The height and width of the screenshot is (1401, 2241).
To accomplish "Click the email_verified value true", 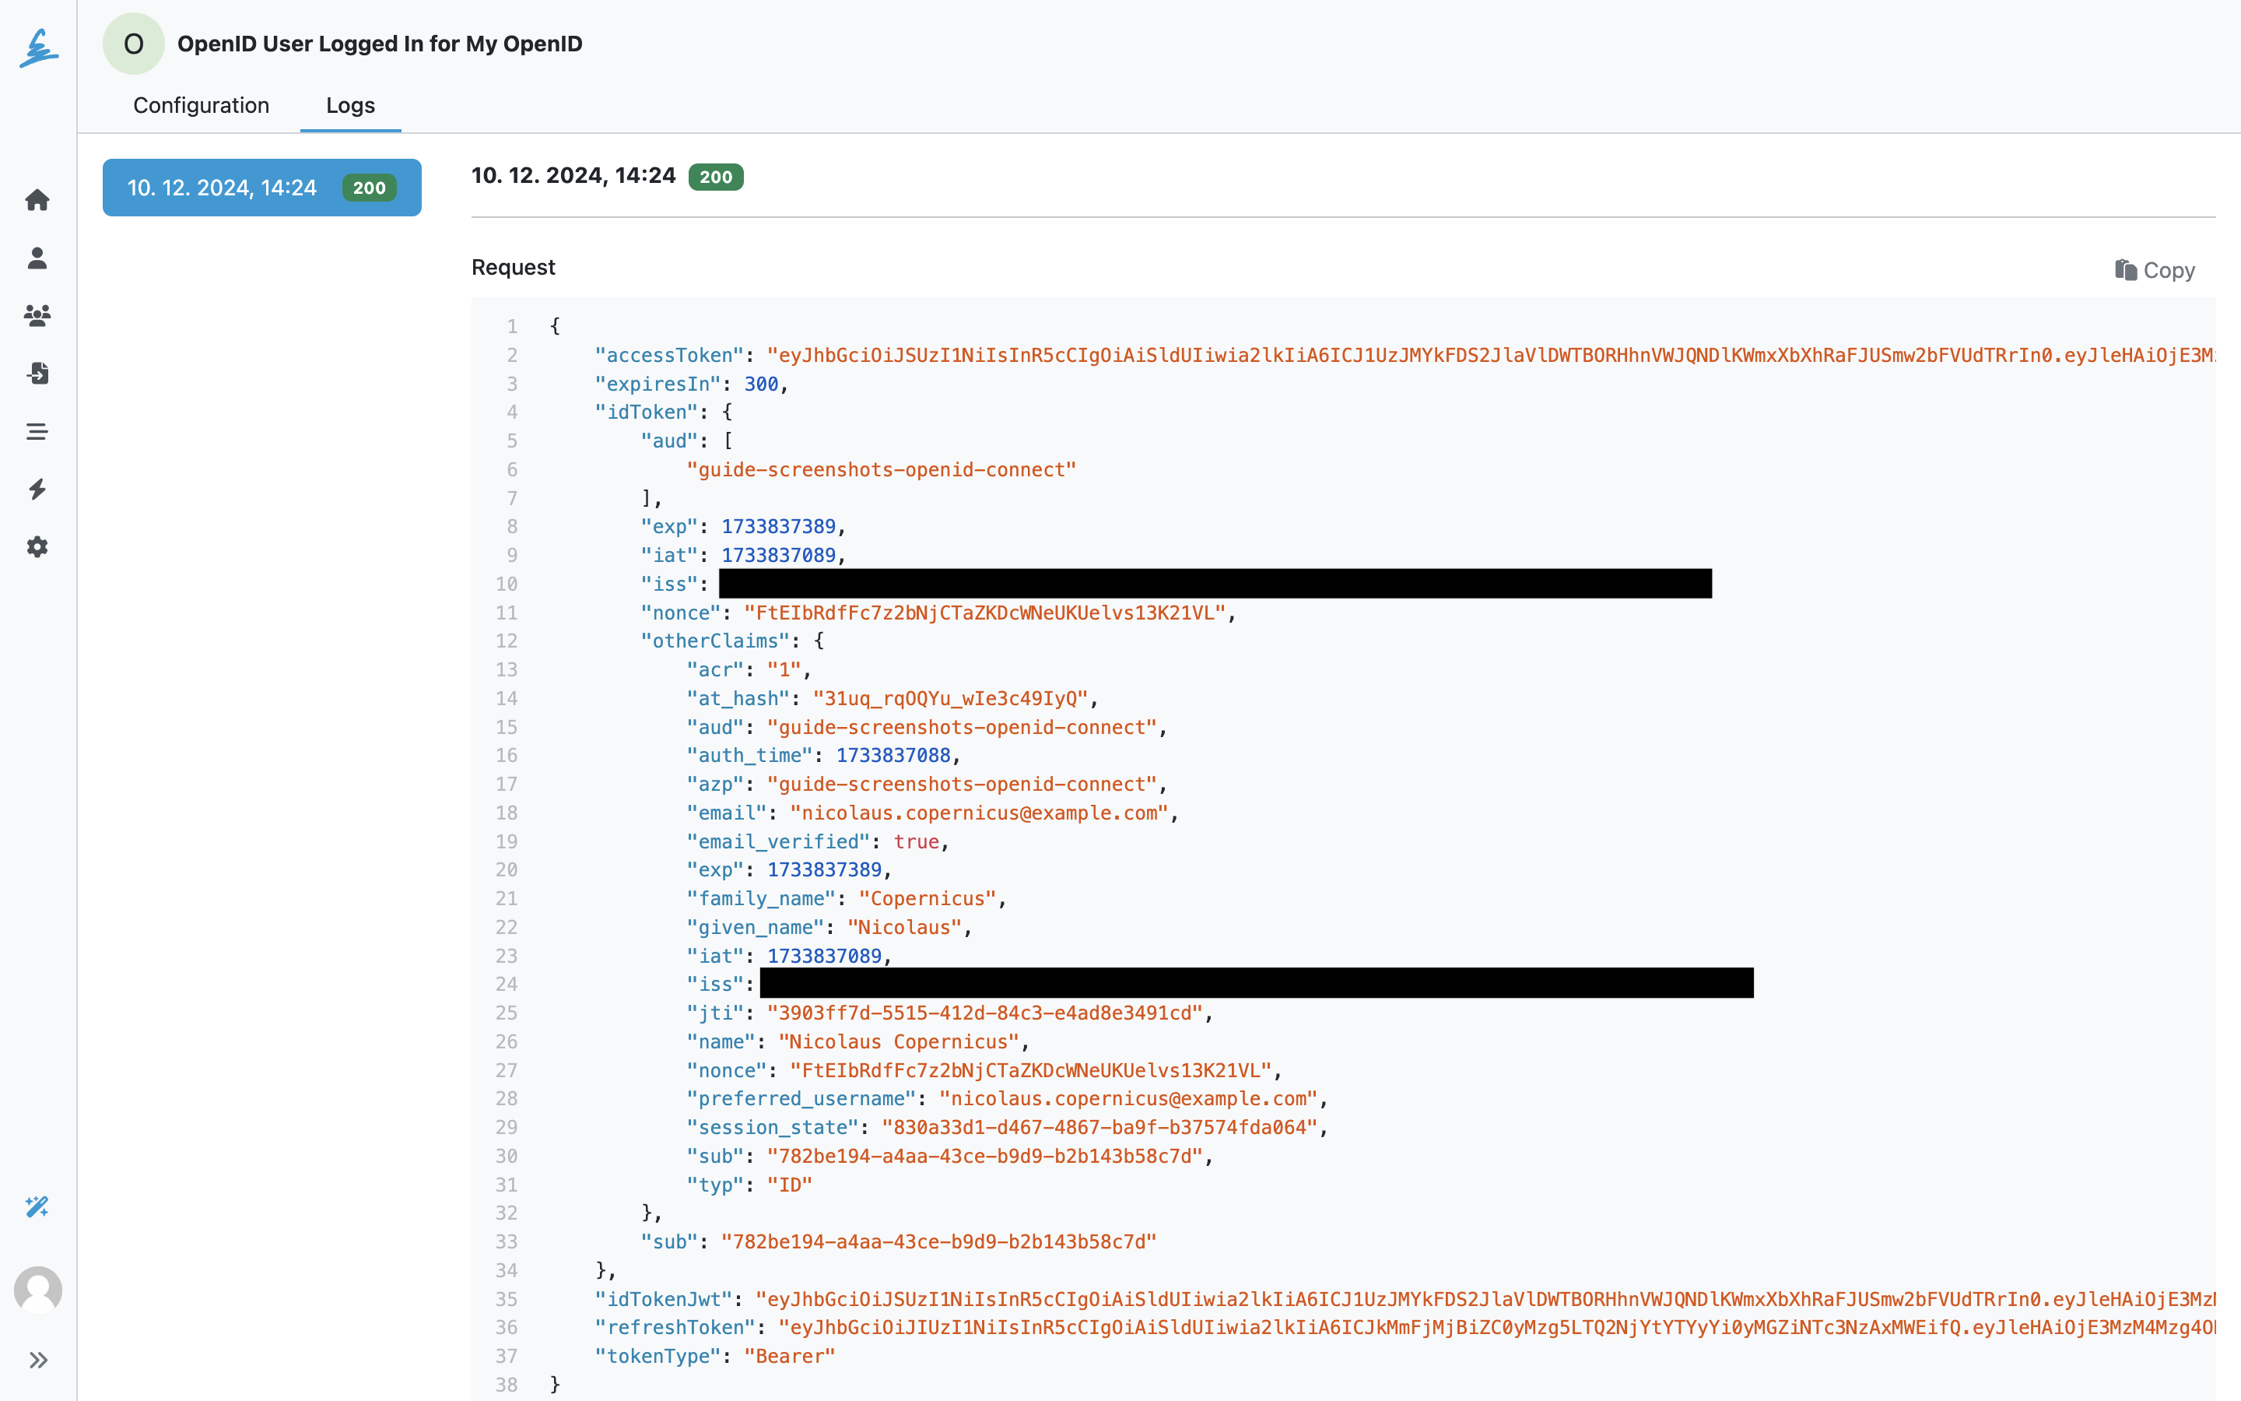I will pos(916,841).
